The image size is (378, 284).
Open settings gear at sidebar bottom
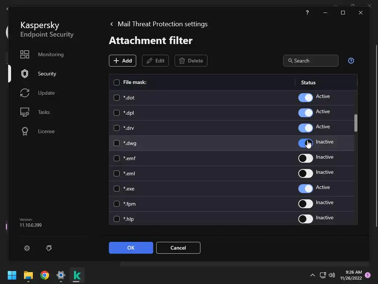click(27, 248)
